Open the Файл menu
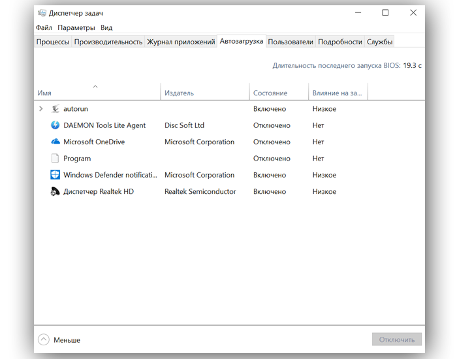 point(44,27)
